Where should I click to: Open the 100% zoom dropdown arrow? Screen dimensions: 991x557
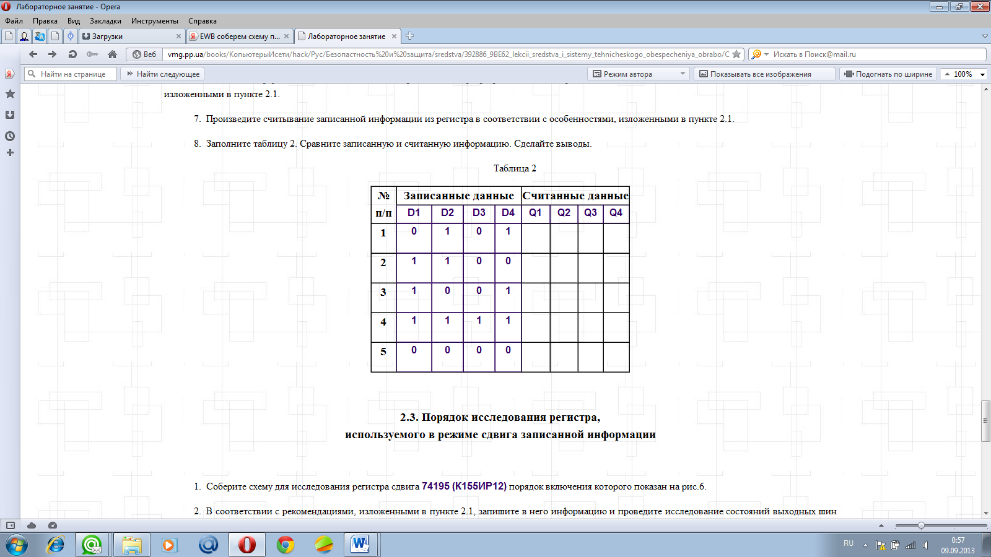pos(982,74)
